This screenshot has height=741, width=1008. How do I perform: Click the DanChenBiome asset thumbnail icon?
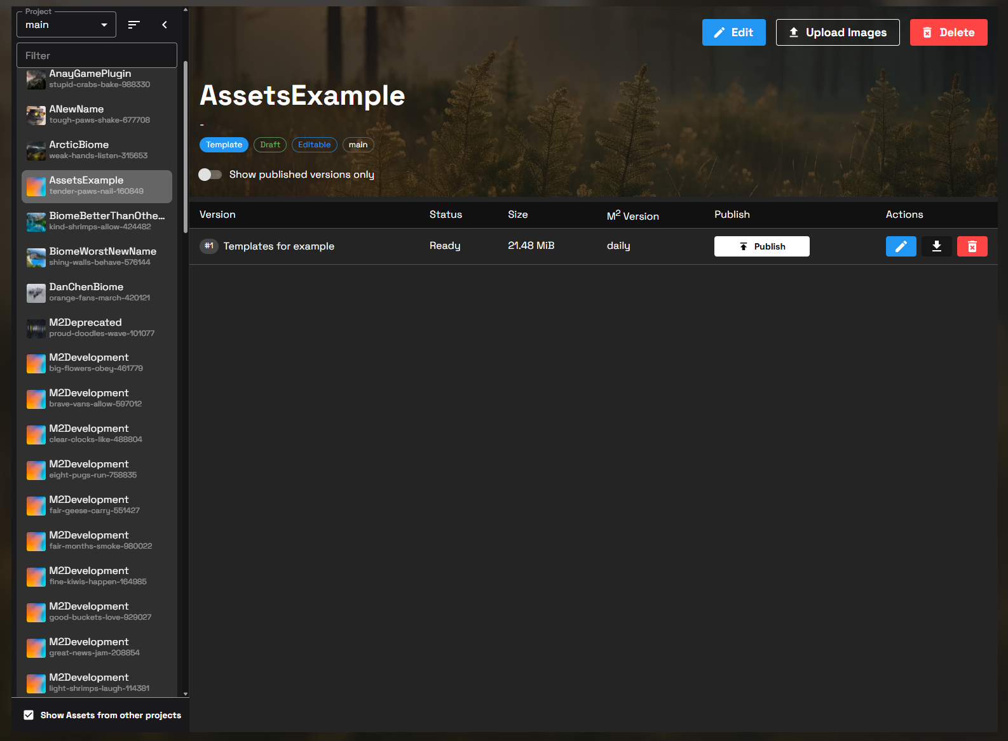coord(36,293)
